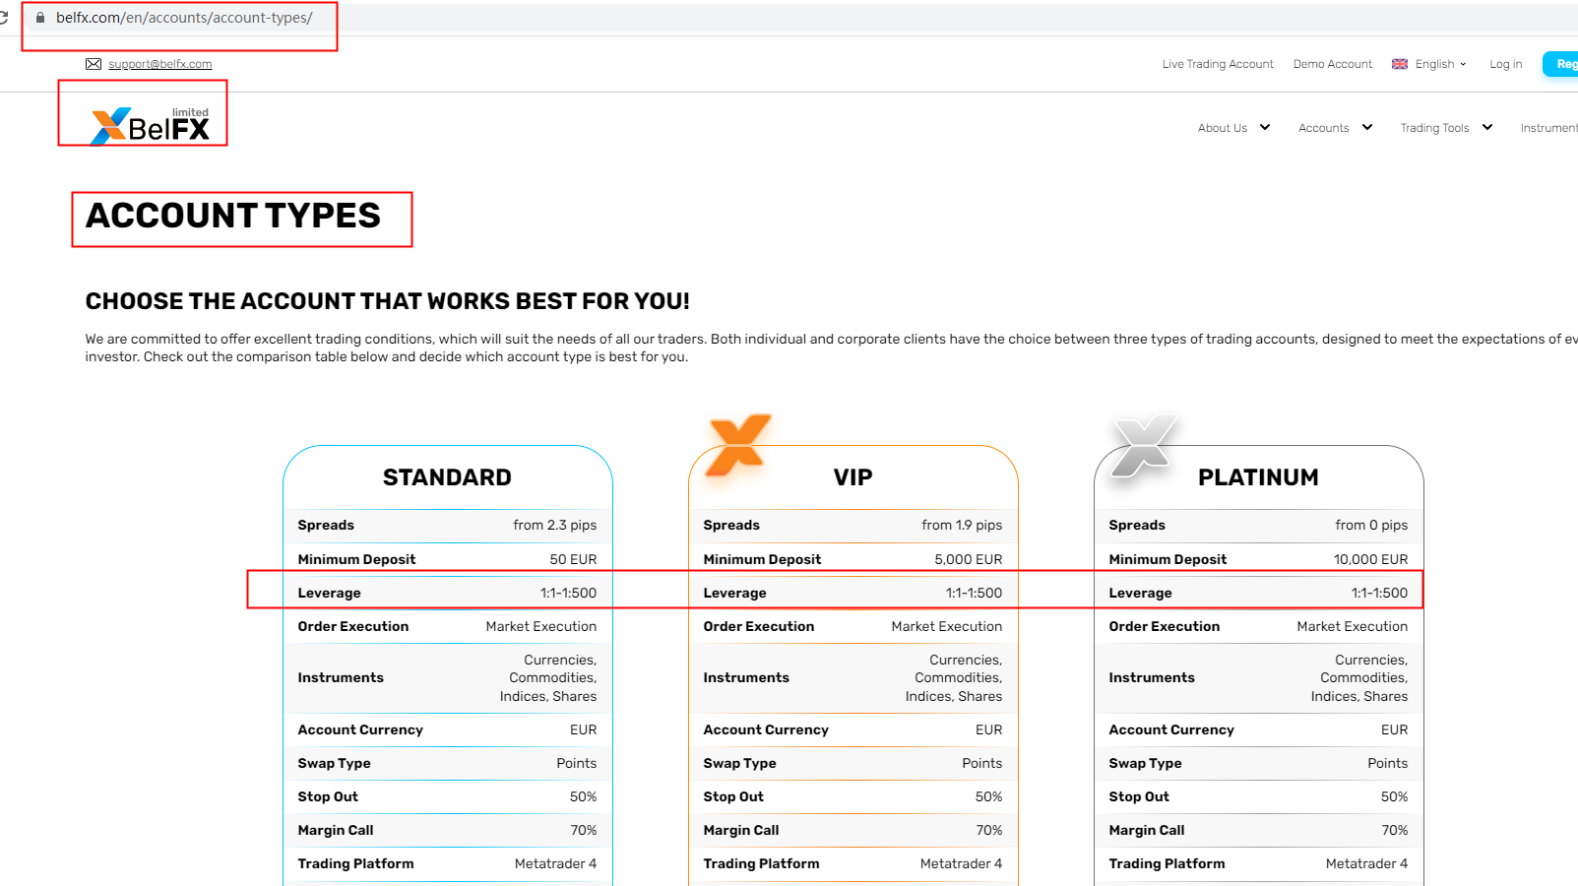Click the Standard card Instruments list value

[x=548, y=678]
